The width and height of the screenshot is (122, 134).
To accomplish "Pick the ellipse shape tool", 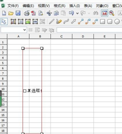I will tap(117, 22).
